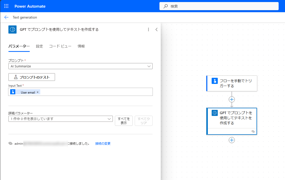This screenshot has width=285, height=180.
Task: Click the Text generation flow name
Action: pyautogui.click(x=25, y=18)
